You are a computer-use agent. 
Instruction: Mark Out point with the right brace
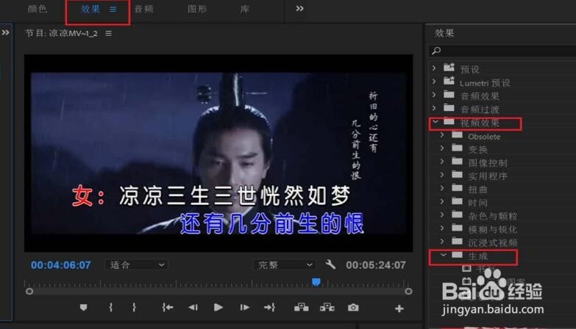134,308
